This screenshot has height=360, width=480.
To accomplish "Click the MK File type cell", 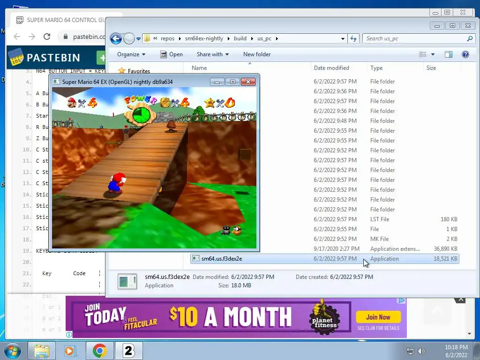I will click(379, 239).
